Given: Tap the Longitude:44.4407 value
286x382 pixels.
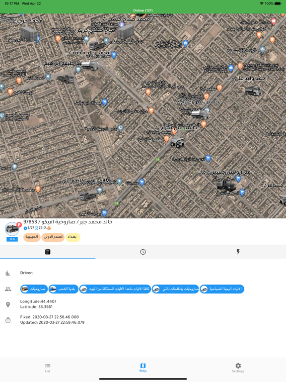Looking at the screenshot, I should tap(38, 301).
